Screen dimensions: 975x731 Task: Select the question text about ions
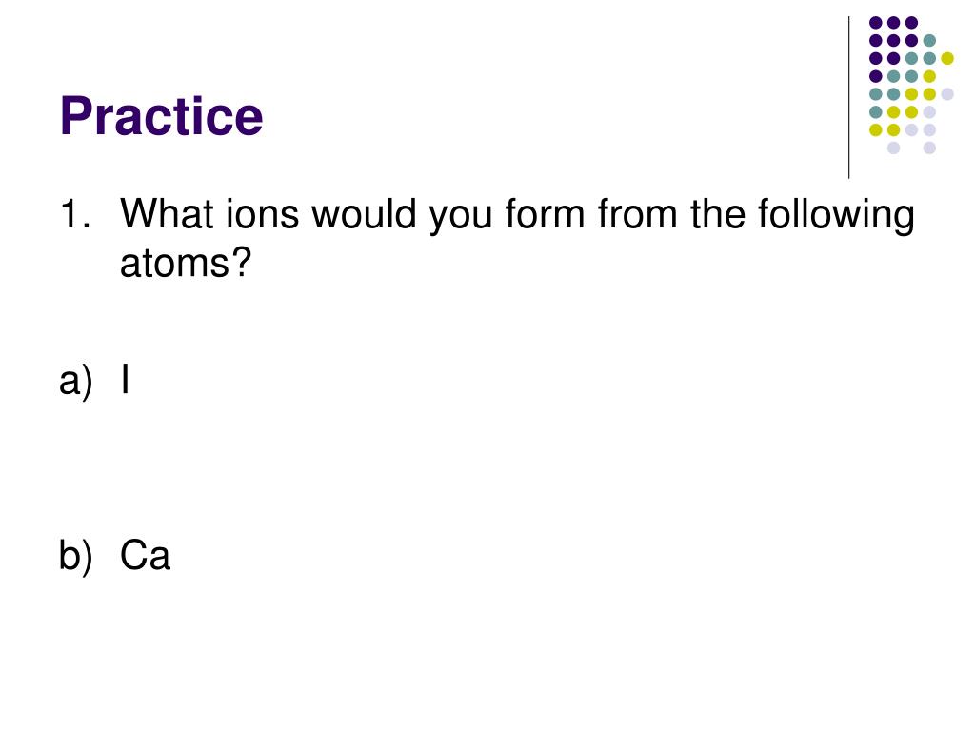tap(517, 239)
